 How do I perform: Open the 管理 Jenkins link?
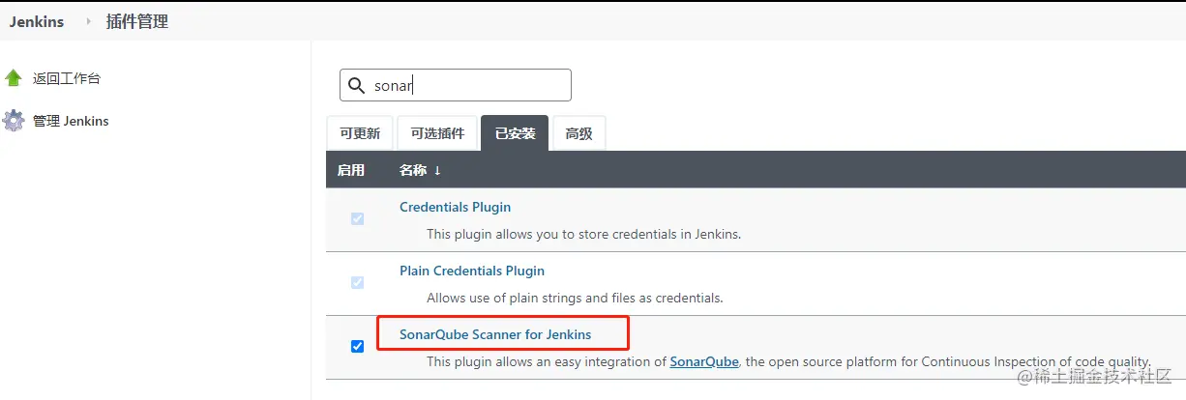71,121
